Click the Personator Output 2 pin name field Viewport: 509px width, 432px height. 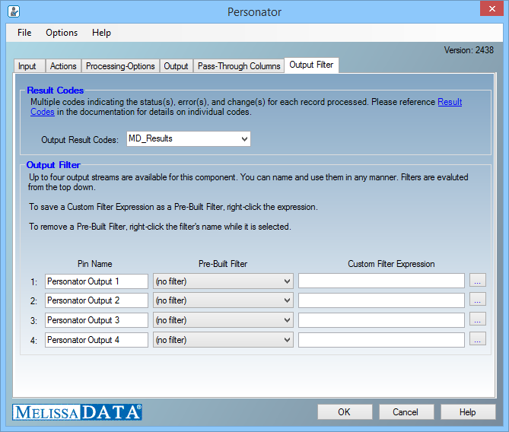[97, 300]
